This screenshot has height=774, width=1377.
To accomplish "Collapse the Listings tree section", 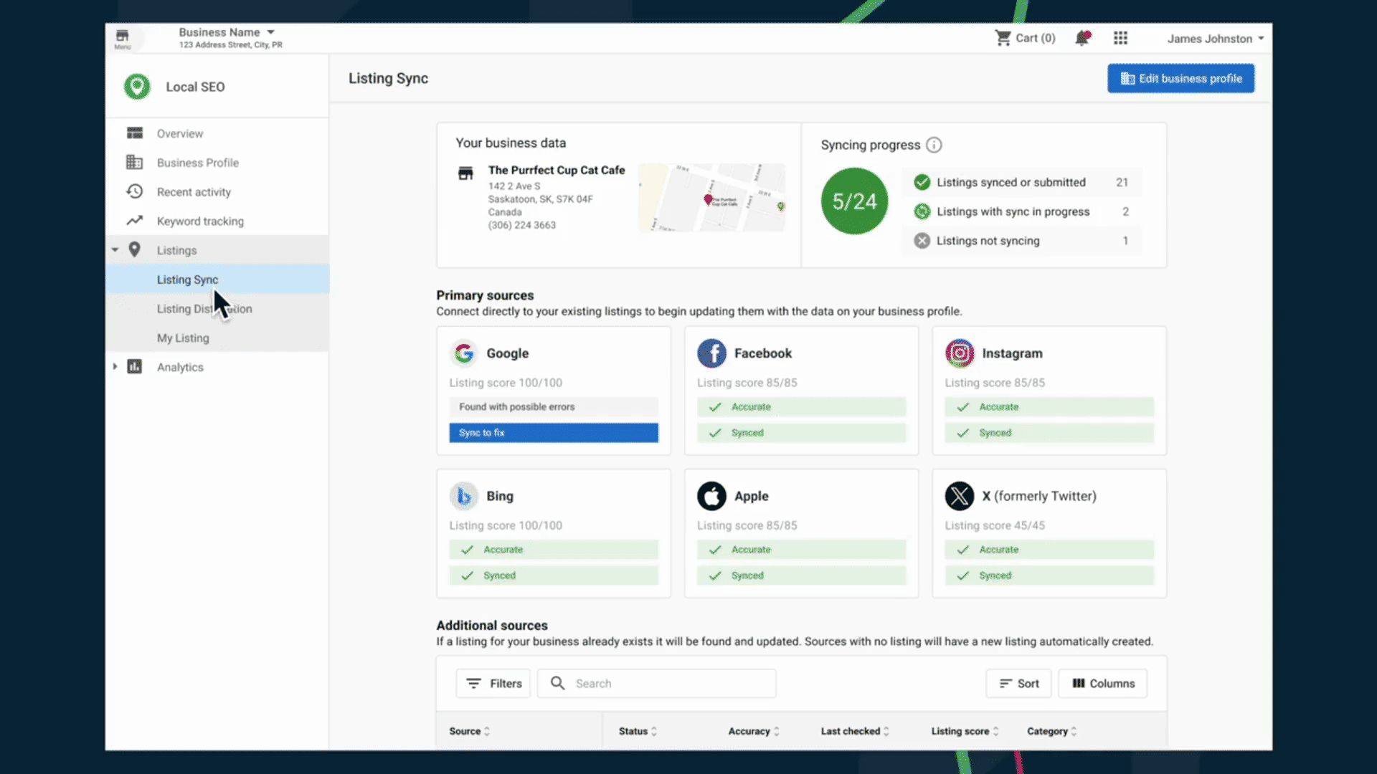I will (115, 250).
